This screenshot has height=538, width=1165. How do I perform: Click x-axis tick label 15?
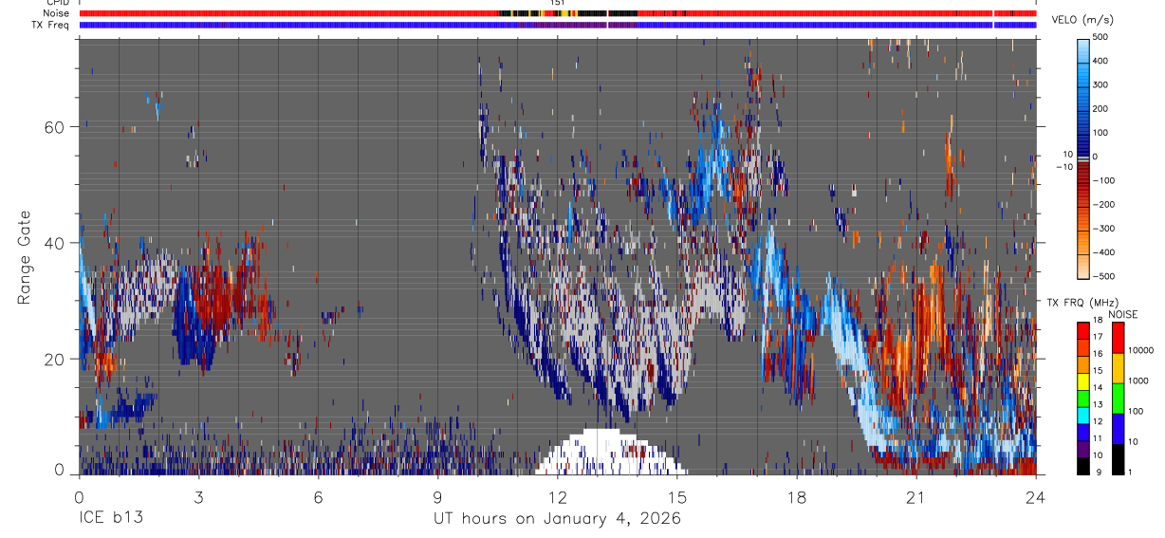pyautogui.click(x=677, y=496)
